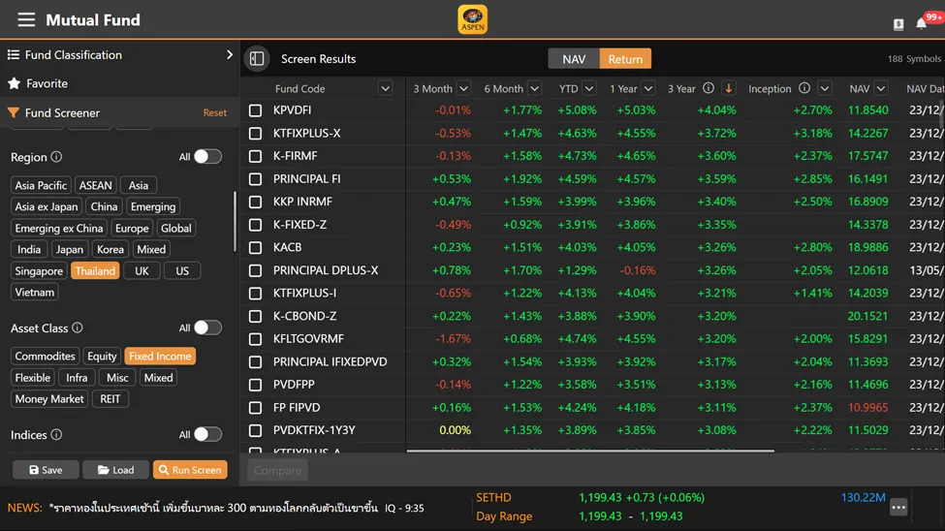Click the ASPEN logo icon
The height and width of the screenshot is (531, 945).
point(472,19)
